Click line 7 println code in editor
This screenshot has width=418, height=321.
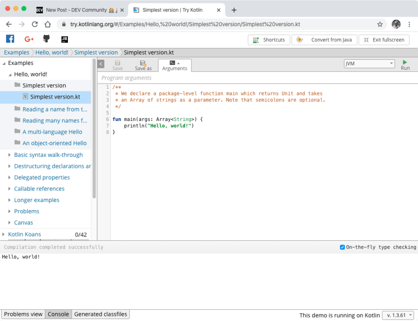(x=159, y=126)
